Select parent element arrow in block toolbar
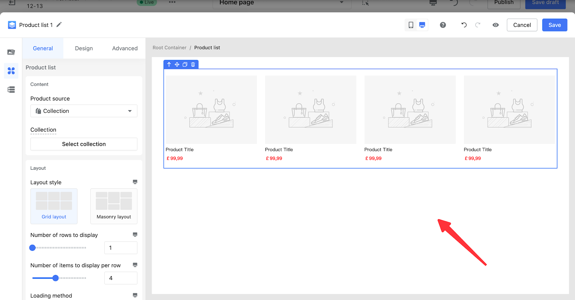 point(169,65)
